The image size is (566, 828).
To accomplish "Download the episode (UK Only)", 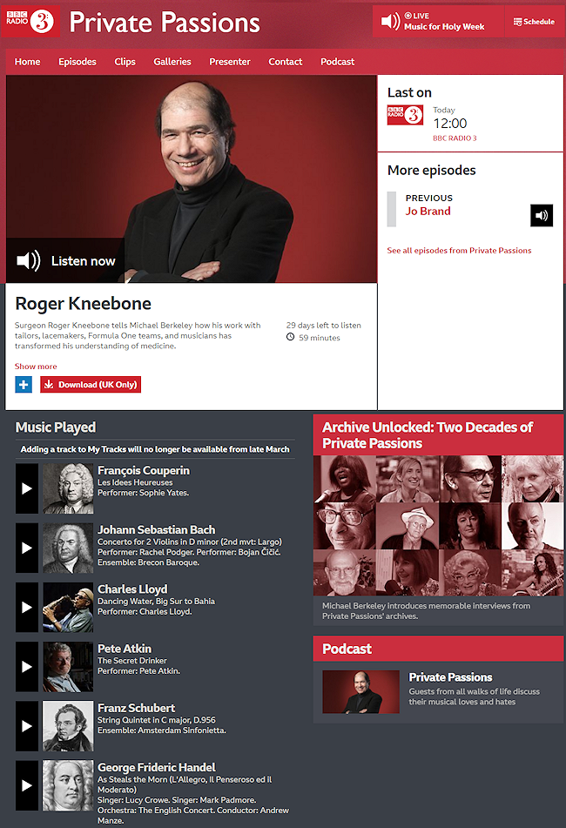I will pos(91,385).
